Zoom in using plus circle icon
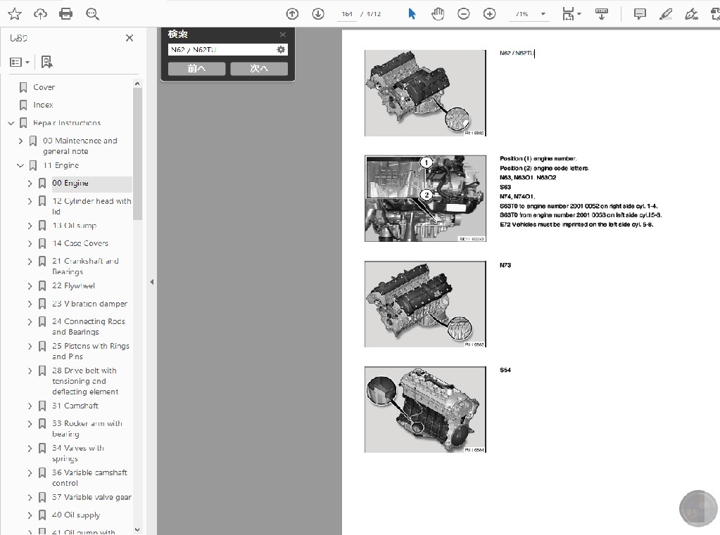Screen dimensions: 720x535 [489, 14]
